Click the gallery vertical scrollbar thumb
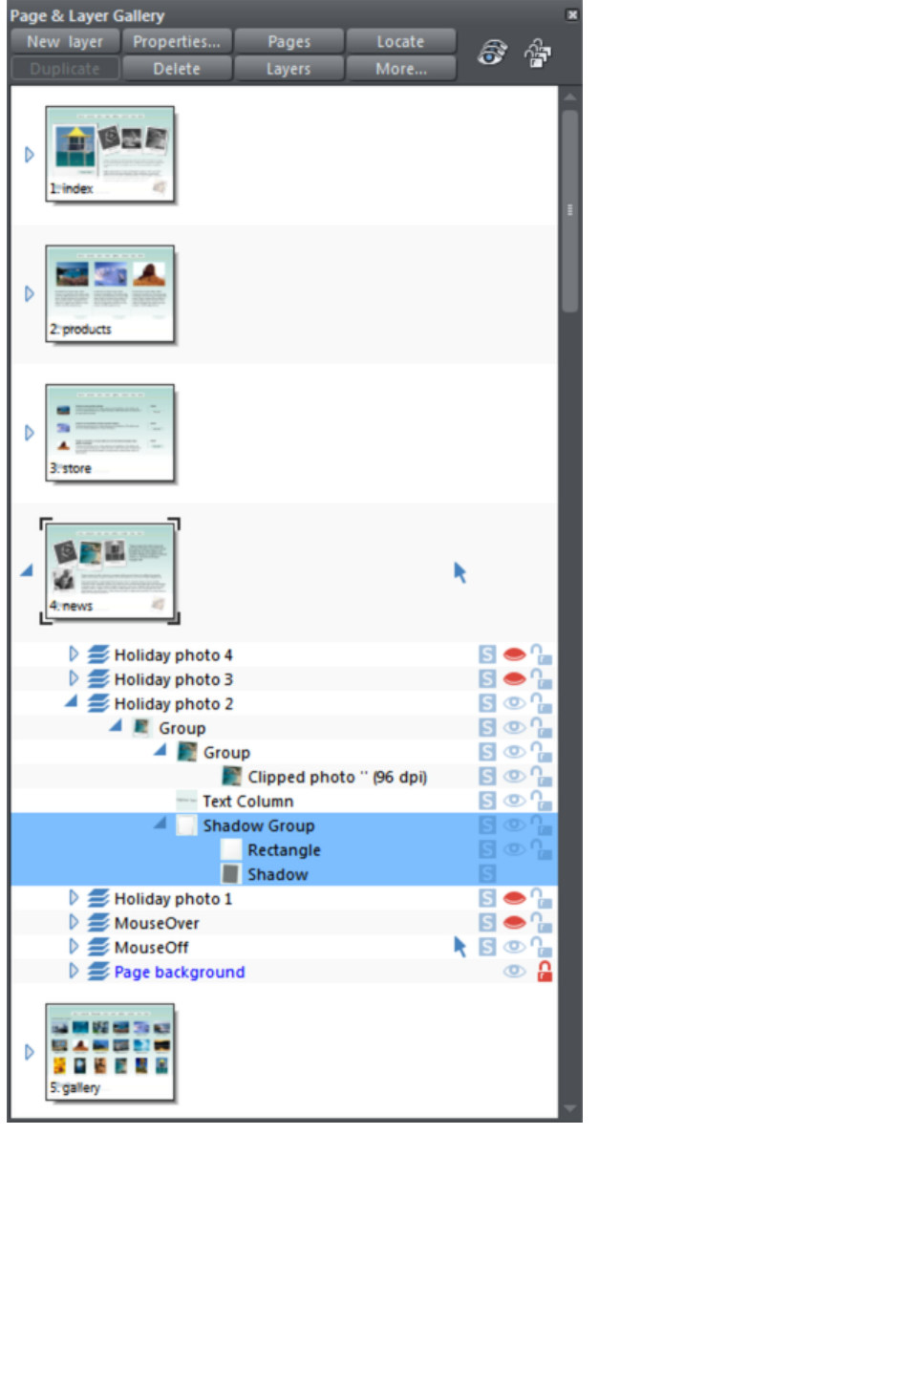Screen dimensions: 919x1392 (x=570, y=211)
